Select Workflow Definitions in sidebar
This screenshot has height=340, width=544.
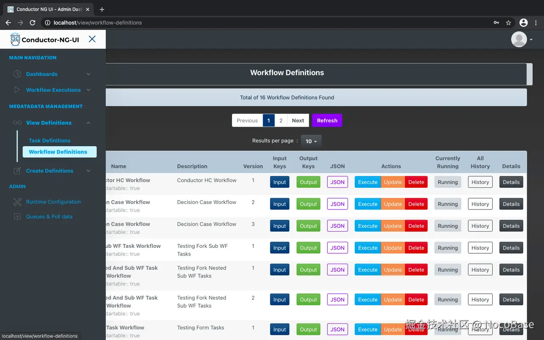pos(59,152)
